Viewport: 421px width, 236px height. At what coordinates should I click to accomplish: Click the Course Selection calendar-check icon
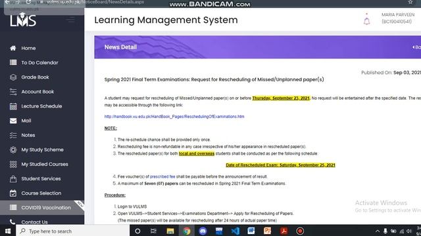(13, 193)
